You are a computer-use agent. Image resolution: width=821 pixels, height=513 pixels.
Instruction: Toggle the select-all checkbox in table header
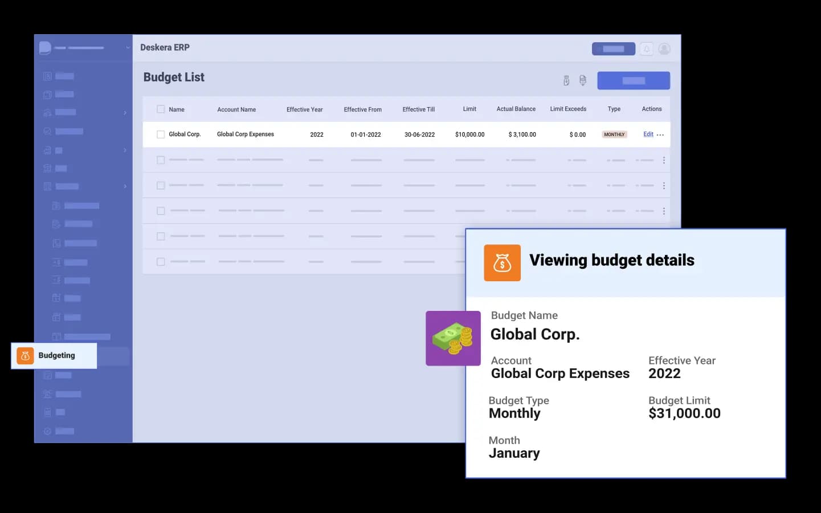pyautogui.click(x=161, y=109)
